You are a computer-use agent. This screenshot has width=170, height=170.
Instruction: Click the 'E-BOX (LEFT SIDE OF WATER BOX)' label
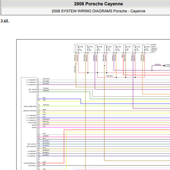click(x=154, y=48)
